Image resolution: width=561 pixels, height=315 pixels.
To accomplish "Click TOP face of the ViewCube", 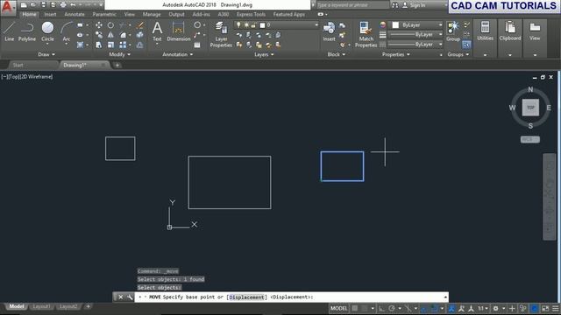I will 530,108.
